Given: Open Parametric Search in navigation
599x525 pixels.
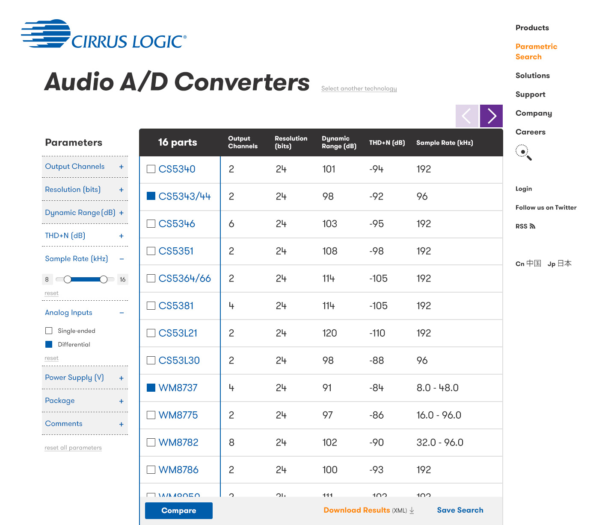Looking at the screenshot, I should pos(536,52).
